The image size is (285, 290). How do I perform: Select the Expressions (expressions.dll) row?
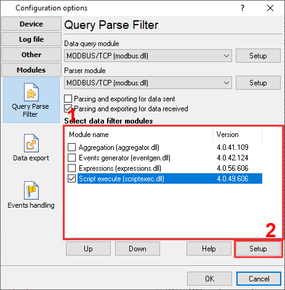coord(165,168)
